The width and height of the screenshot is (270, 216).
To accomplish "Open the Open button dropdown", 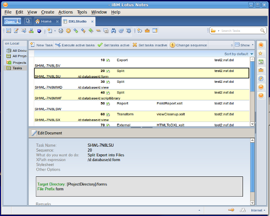I will point(13,21).
